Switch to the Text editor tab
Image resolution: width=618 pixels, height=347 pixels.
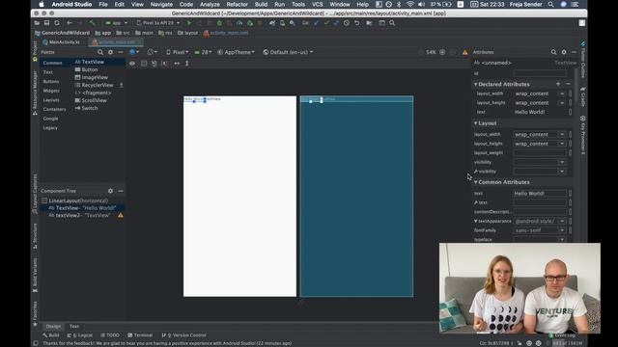click(74, 326)
